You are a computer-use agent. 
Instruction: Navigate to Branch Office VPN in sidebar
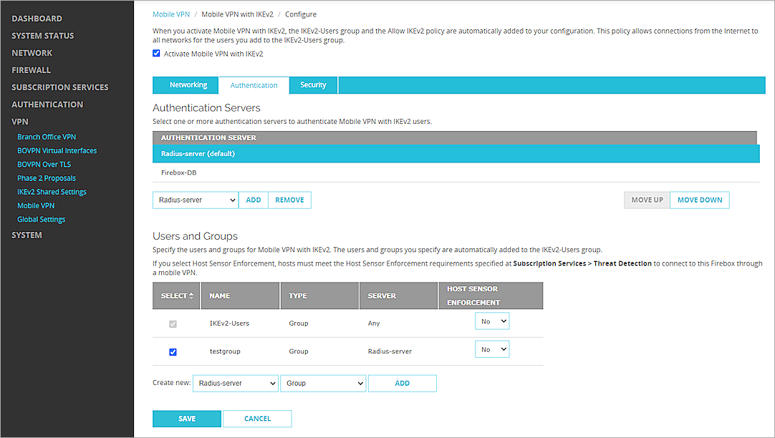coord(46,136)
